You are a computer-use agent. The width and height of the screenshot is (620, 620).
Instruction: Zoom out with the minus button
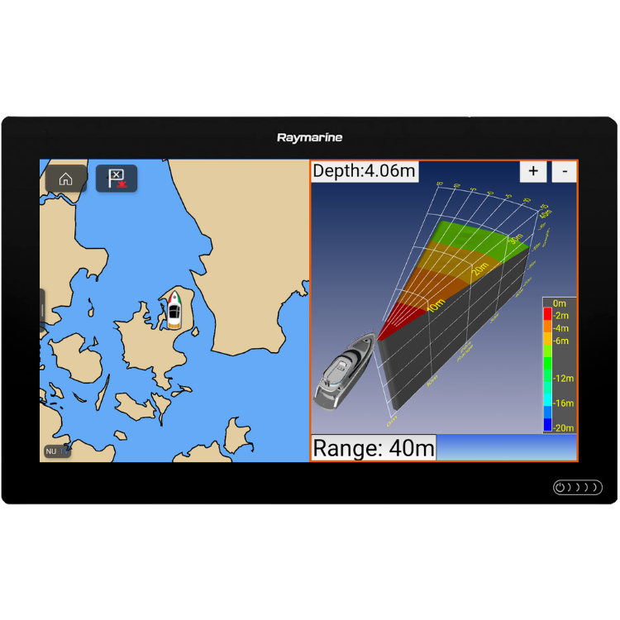pos(564,171)
